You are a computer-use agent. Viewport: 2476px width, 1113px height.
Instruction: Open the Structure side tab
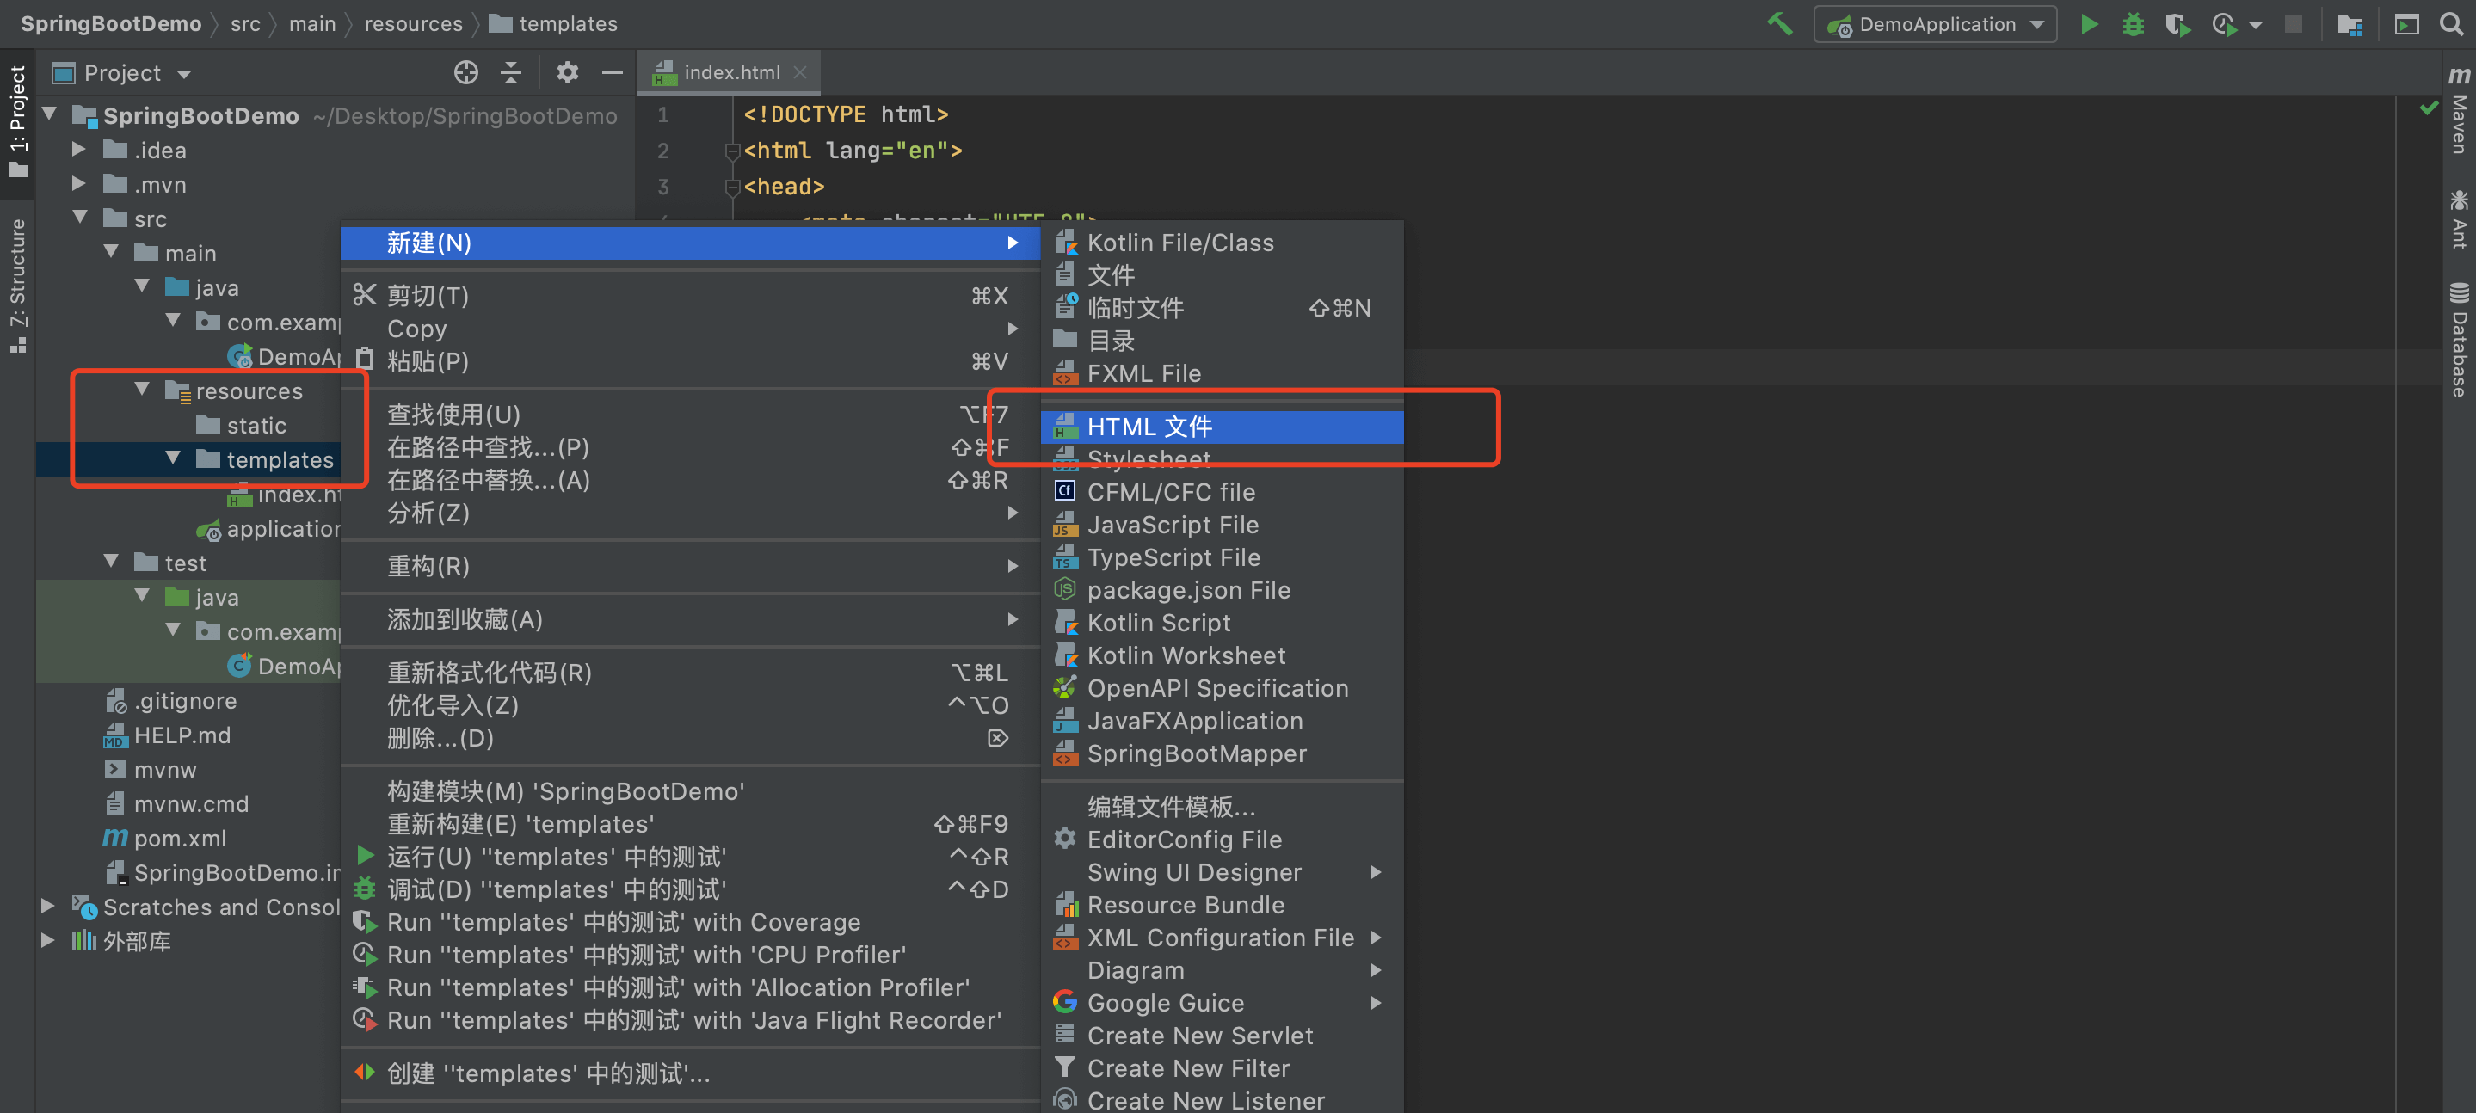17,285
